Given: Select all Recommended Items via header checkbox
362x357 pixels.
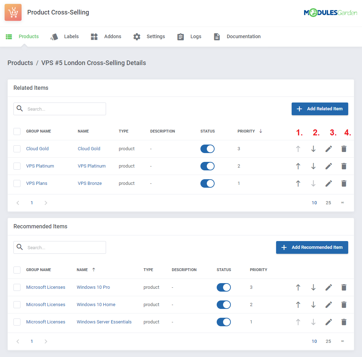Looking at the screenshot, I should [x=17, y=270].
